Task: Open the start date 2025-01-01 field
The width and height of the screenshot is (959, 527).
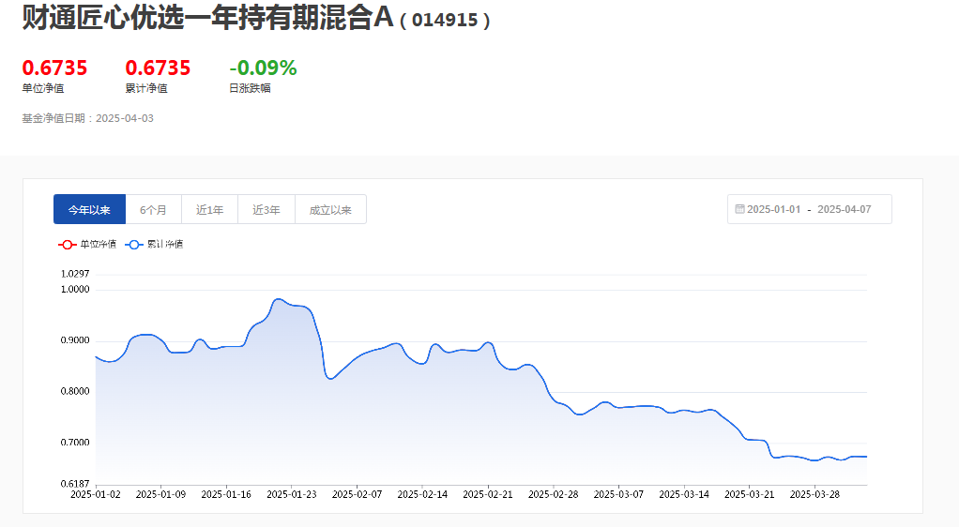Action: click(x=774, y=209)
